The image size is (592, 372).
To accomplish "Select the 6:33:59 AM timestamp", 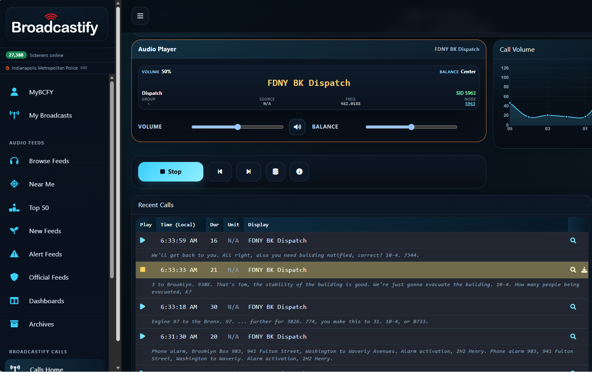I will coord(179,241).
